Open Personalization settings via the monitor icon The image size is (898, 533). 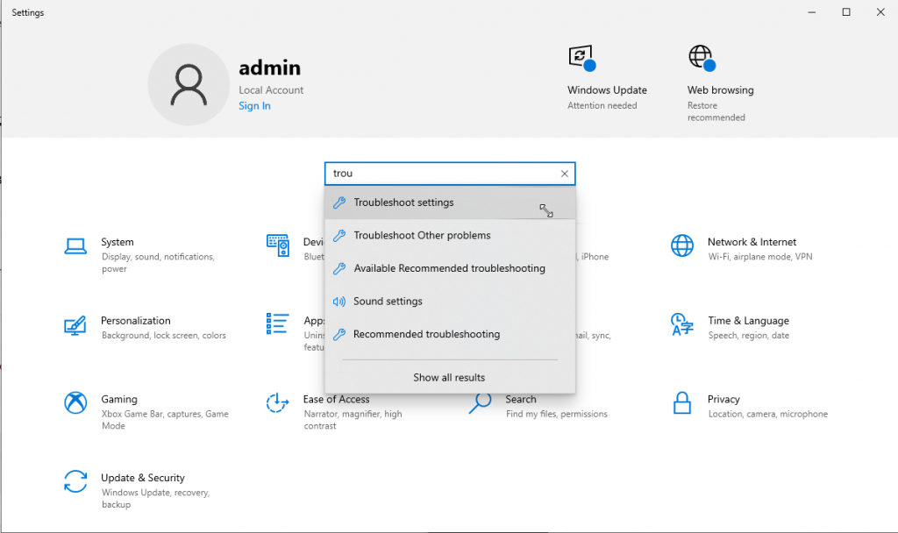(75, 325)
